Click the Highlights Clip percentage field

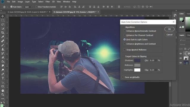[153, 70]
